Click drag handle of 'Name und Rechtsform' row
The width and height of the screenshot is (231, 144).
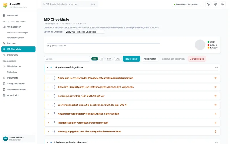coord(53,78)
